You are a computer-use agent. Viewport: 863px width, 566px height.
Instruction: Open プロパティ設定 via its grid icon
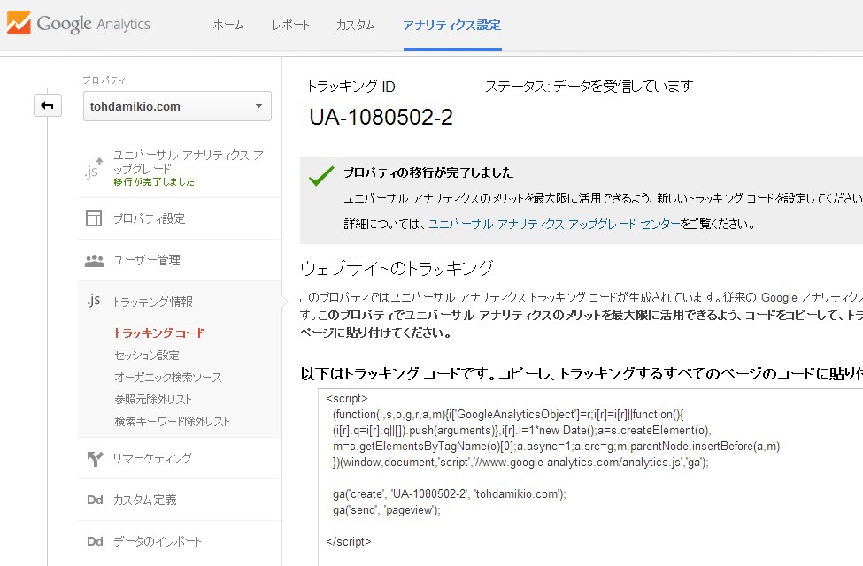pos(92,218)
